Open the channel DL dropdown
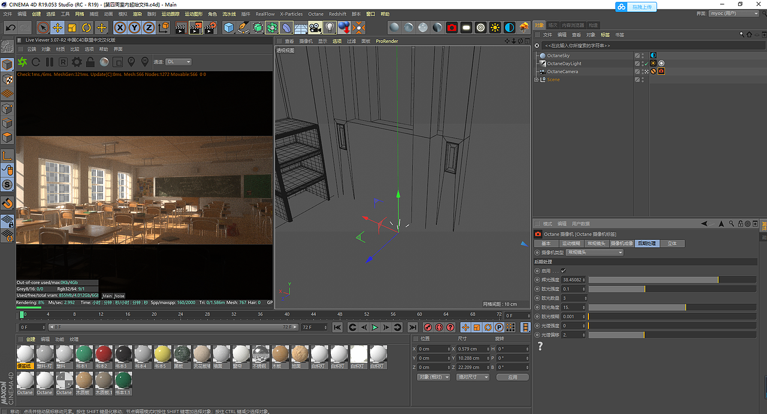This screenshot has height=414, width=767. [179, 62]
